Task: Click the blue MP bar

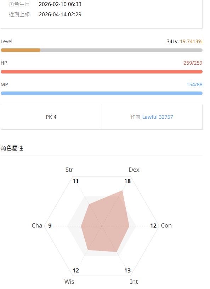Action: [x=101, y=93]
